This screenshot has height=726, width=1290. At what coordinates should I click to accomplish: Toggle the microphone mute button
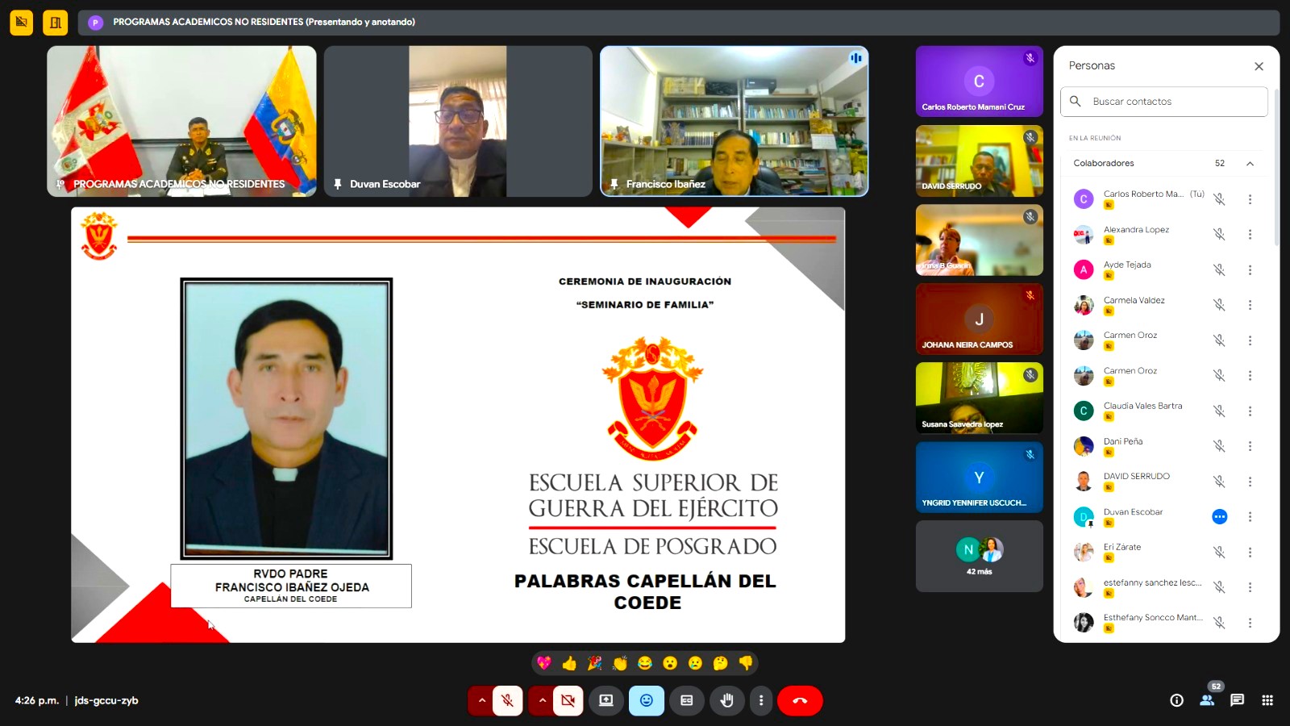[508, 700]
